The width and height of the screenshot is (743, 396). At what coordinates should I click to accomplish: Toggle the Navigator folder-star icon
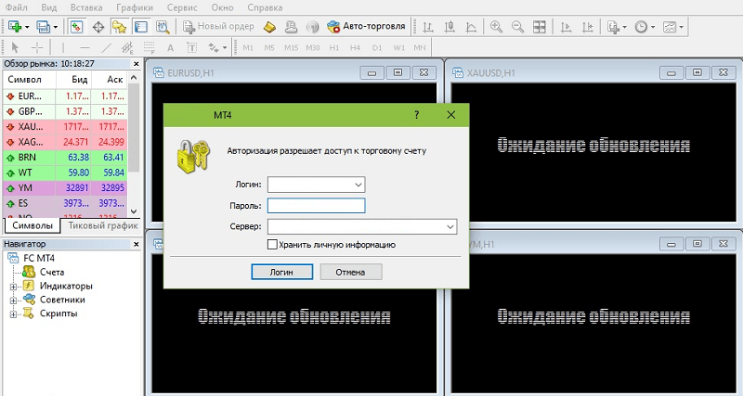(119, 27)
